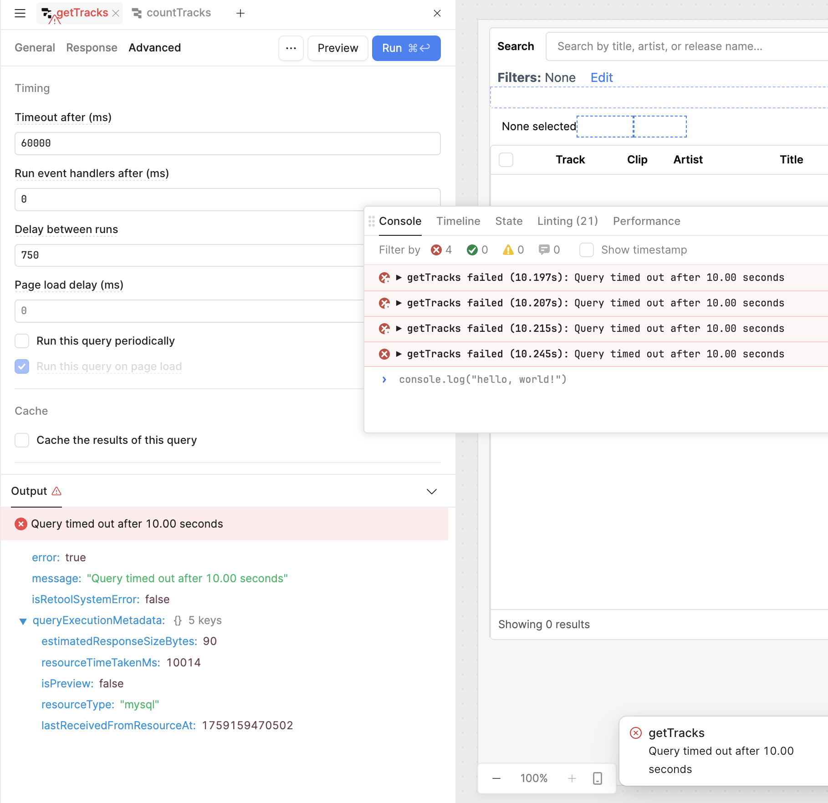Click the zoom out minus icon
The image size is (828, 803).
click(496, 778)
